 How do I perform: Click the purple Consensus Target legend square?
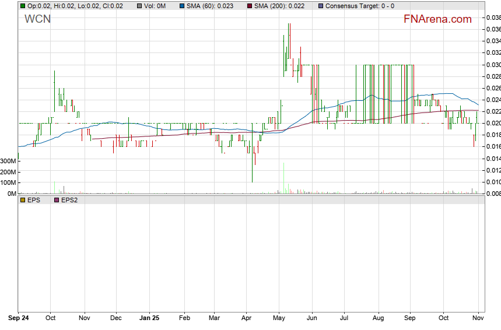click(321, 6)
